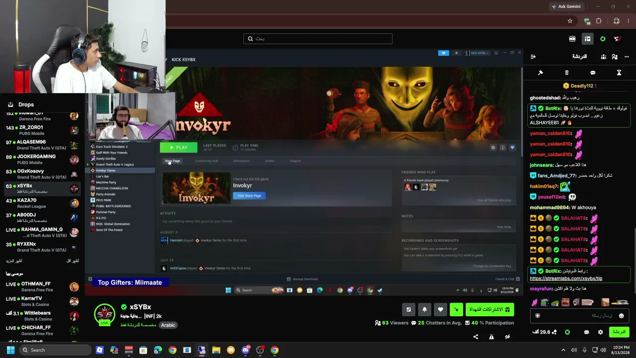Click the green gift subscriptions button
This screenshot has height=358, width=636.
490,309
